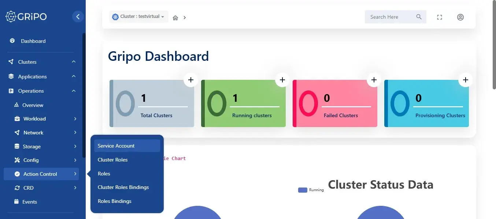
Task: Select Service Account from the flyout menu
Action: (127, 146)
